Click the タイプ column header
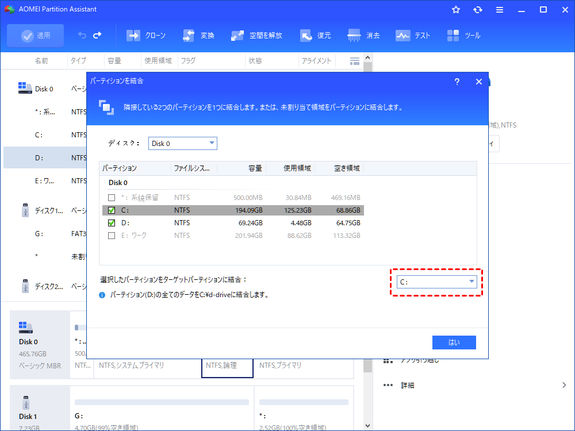575x431 pixels. (x=78, y=61)
